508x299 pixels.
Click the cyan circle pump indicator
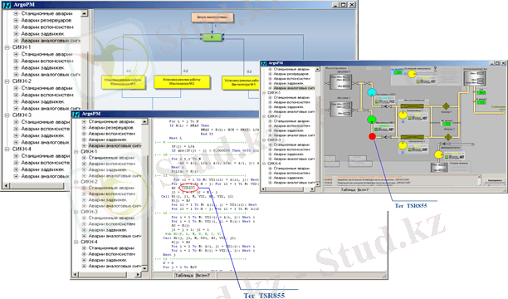click(x=372, y=92)
